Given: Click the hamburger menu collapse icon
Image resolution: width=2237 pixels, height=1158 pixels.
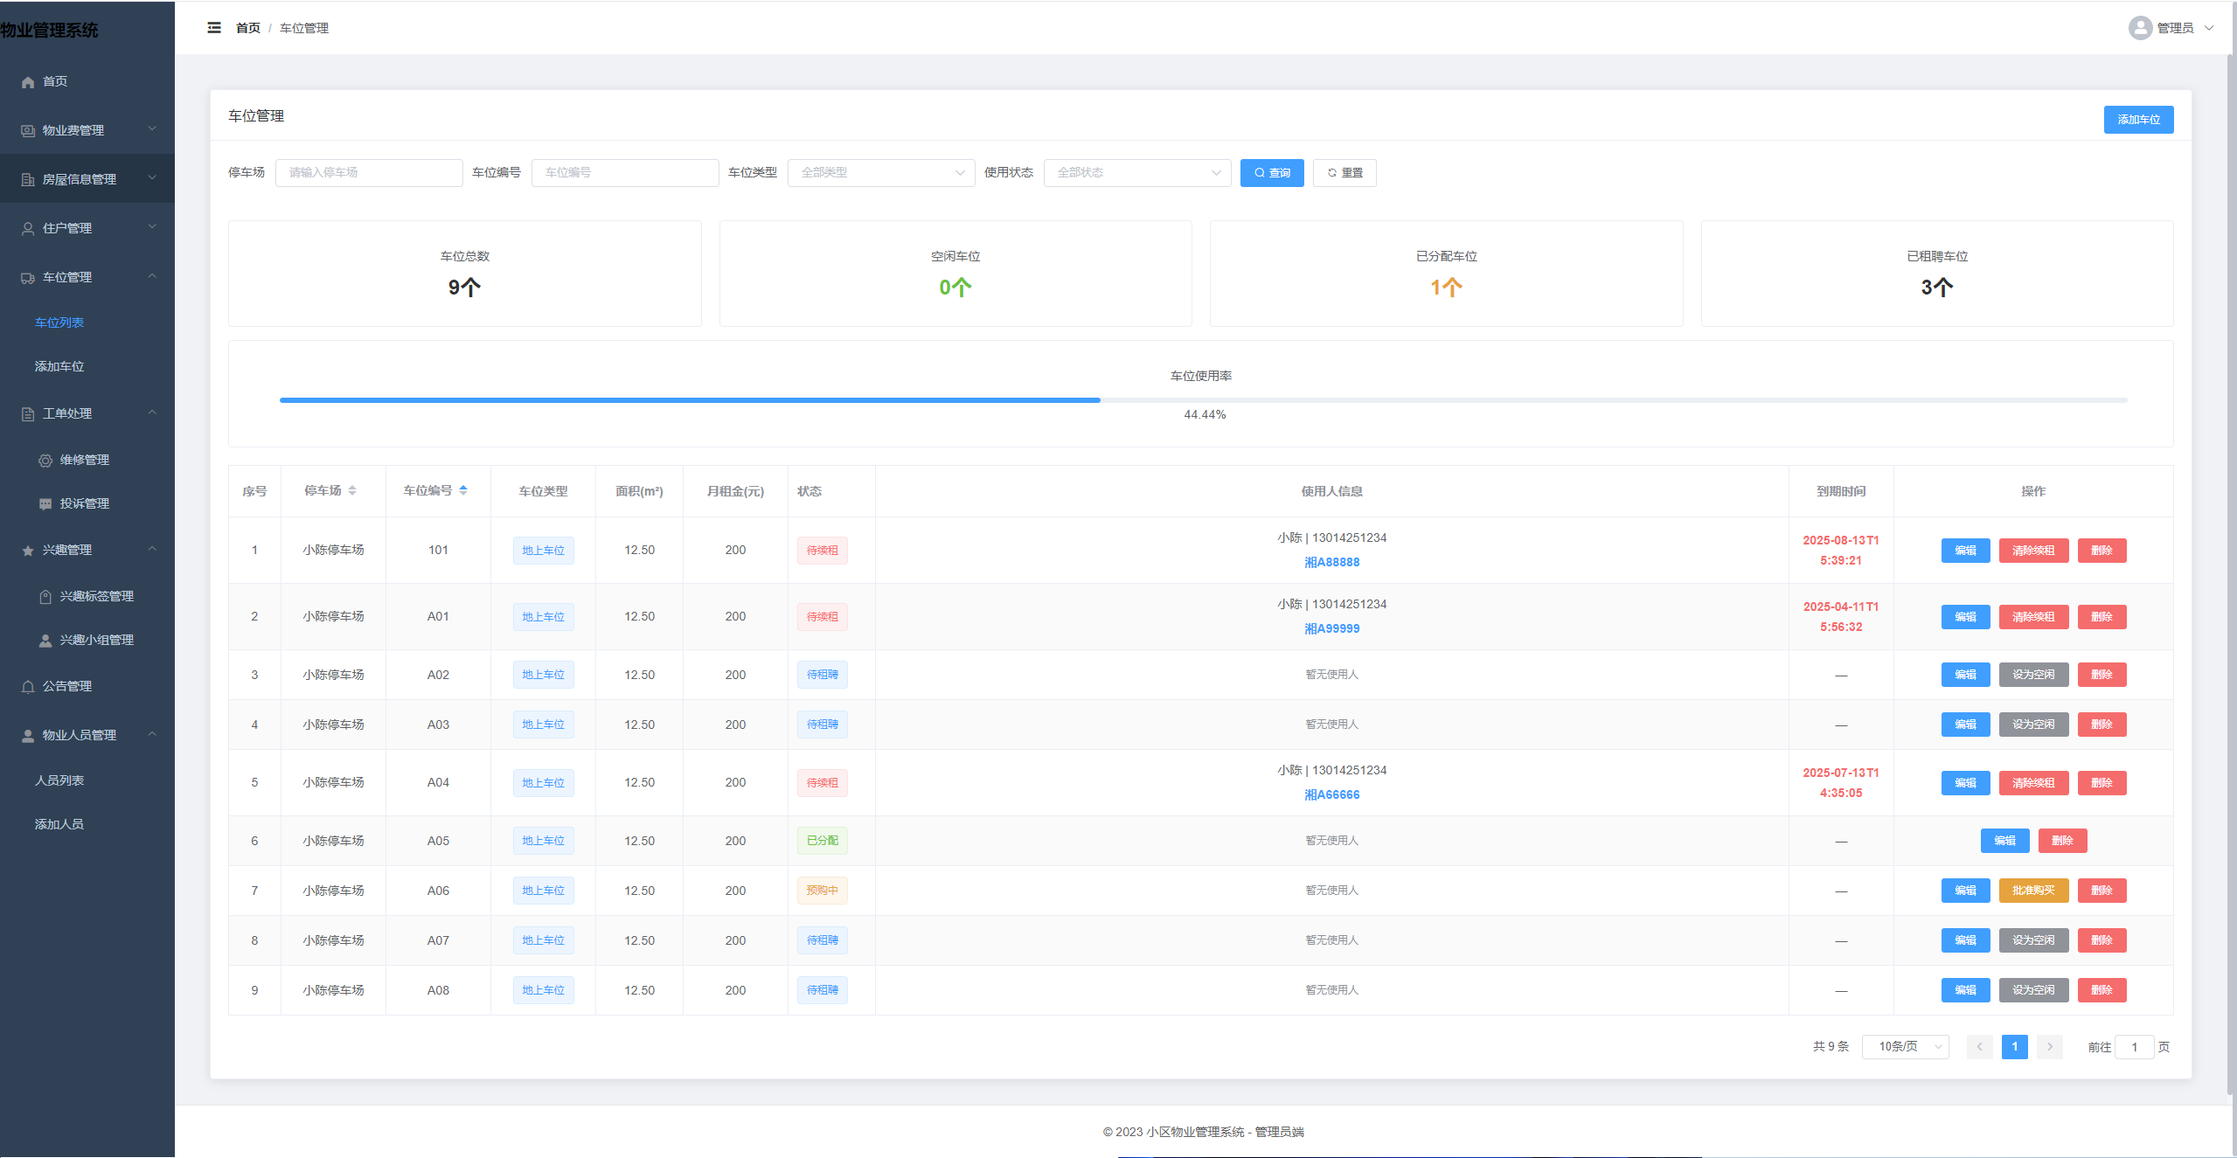Looking at the screenshot, I should [x=214, y=28].
